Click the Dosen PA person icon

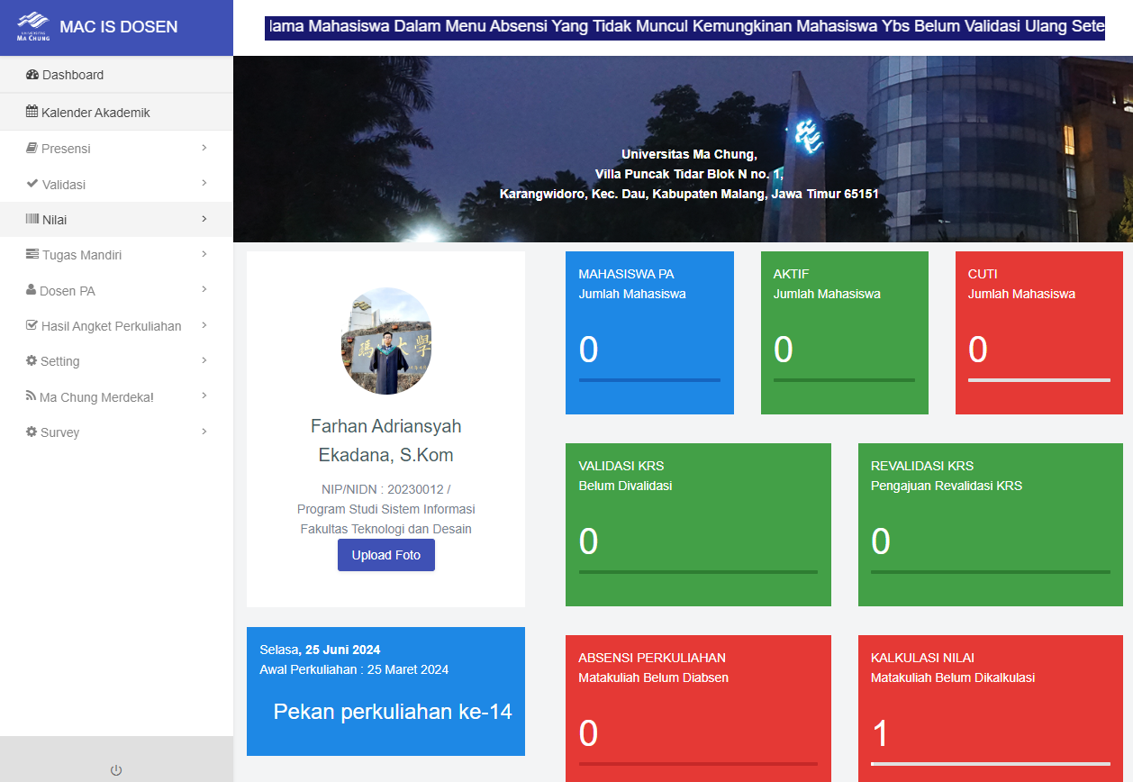[32, 290]
